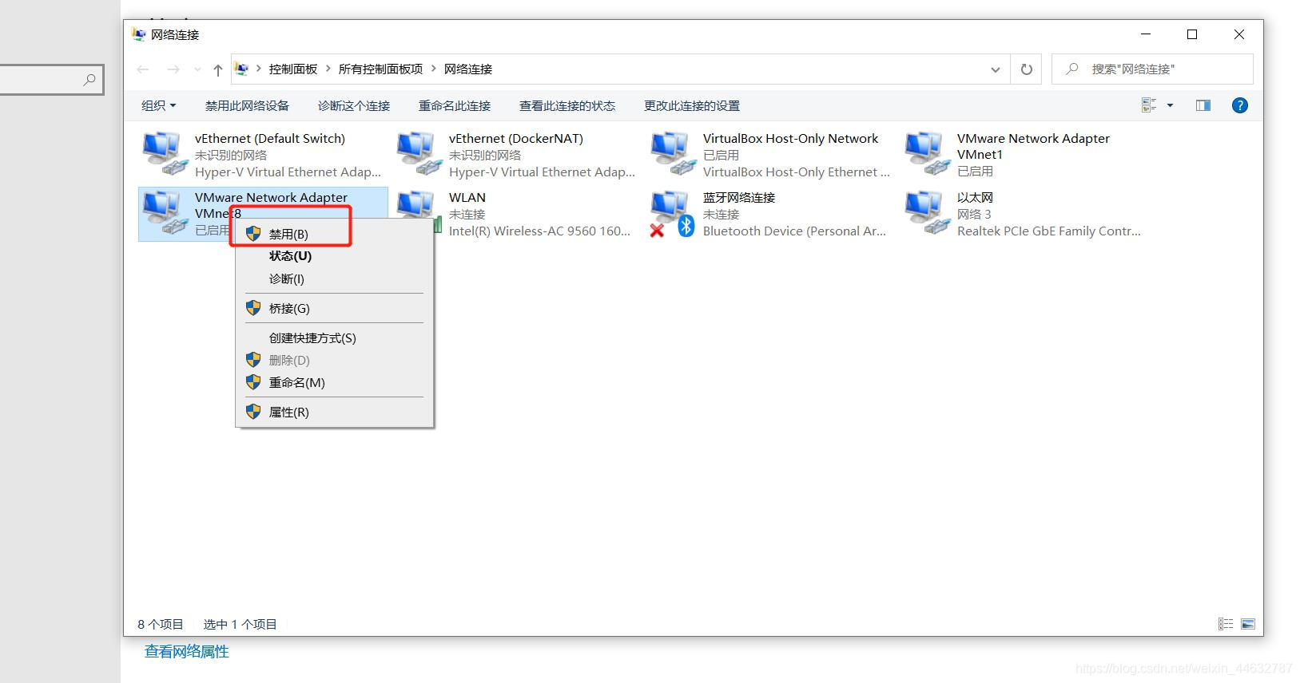This screenshot has width=1300, height=683.
Task: Expand the chevron after 所有控制面板项 in the breadcrumb
Action: coord(434,69)
